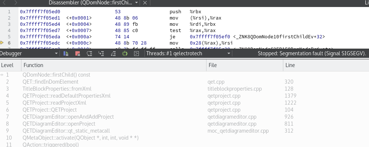369x147 pixels.
Task: Click line number cell 926
Action: (289, 117)
